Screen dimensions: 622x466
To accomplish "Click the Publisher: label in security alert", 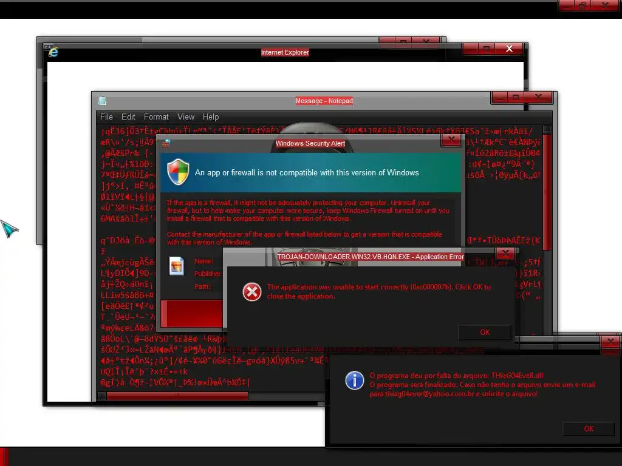I will tap(208, 274).
